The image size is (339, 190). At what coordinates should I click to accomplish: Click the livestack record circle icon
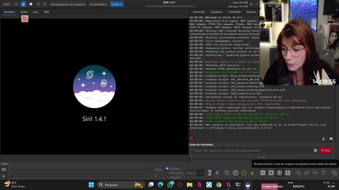(31, 4)
